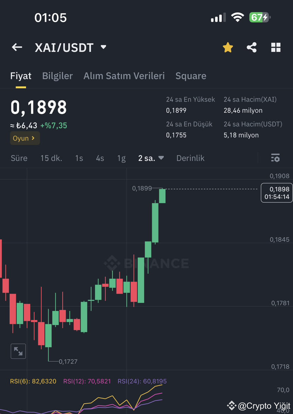Toggle the favorite star for XAI/USDT
Screen dimensions: 293x414
[228, 47]
